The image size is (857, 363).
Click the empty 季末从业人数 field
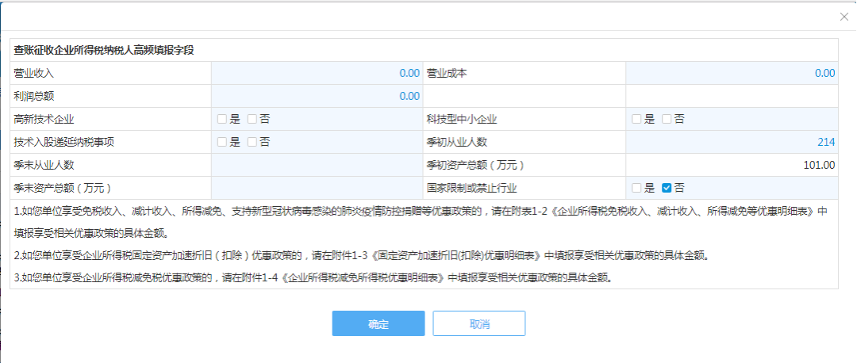click(x=317, y=165)
